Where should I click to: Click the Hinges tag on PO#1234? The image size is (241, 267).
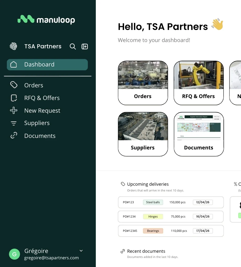pos(153,216)
